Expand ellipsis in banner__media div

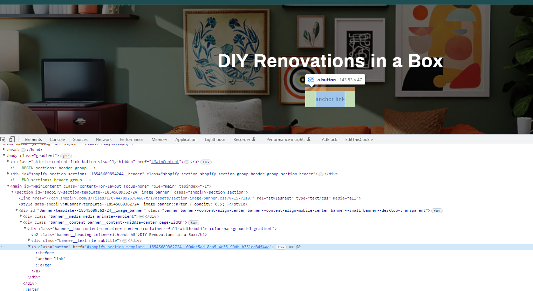click(x=142, y=217)
